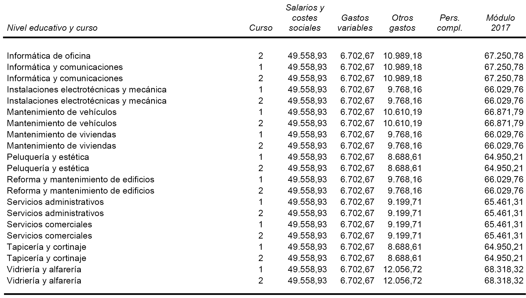Click Otros gastos value for Mantenimiento de vehículos curso 1
Screen dimensions: 526x298
402,112
